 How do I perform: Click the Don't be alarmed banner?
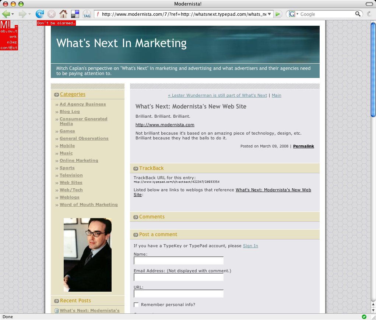[56, 23]
